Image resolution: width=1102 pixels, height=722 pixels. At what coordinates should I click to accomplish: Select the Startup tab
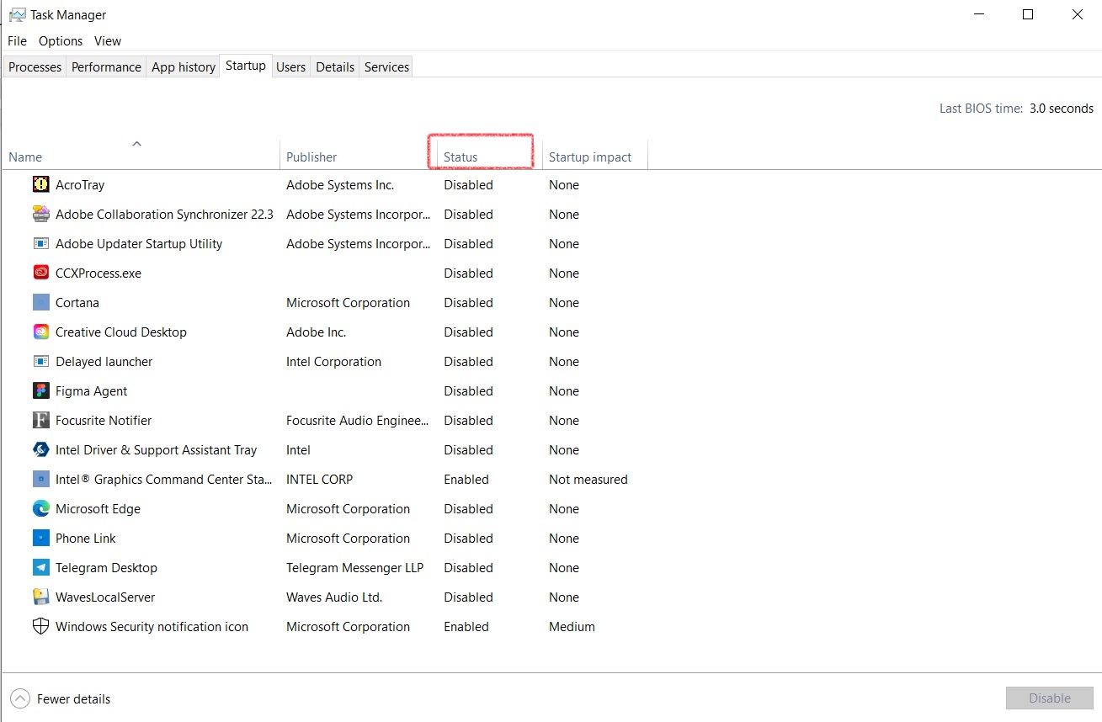pos(246,66)
